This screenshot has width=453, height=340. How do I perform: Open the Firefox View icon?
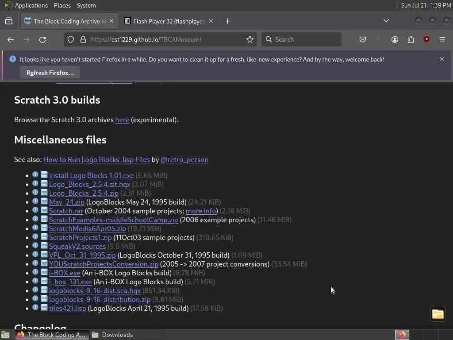(9, 21)
